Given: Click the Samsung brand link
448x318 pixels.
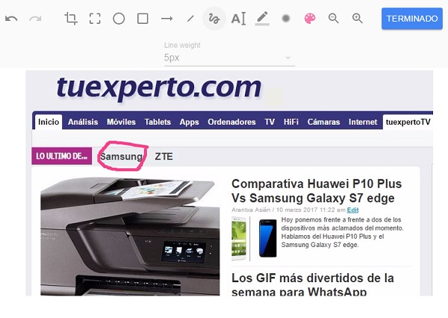Looking at the screenshot, I should click(121, 157).
